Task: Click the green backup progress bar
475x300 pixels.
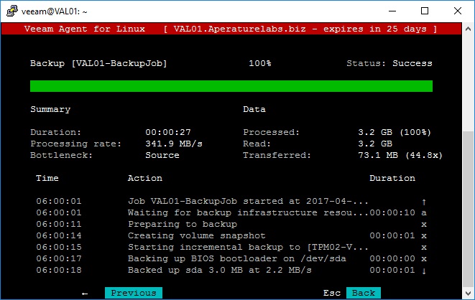Action: 231,86
